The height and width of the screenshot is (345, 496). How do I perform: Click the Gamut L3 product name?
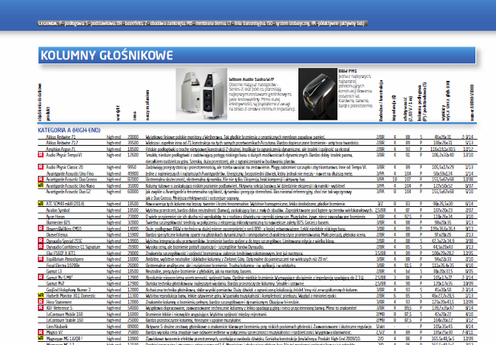pyautogui.click(x=53, y=272)
